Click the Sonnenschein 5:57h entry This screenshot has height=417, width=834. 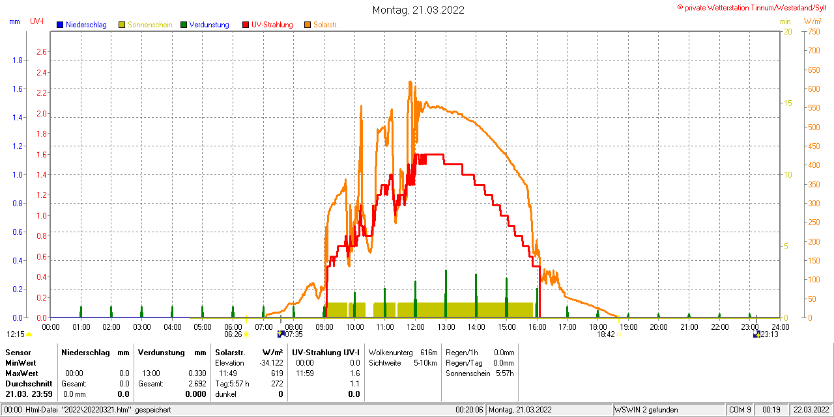480,373
